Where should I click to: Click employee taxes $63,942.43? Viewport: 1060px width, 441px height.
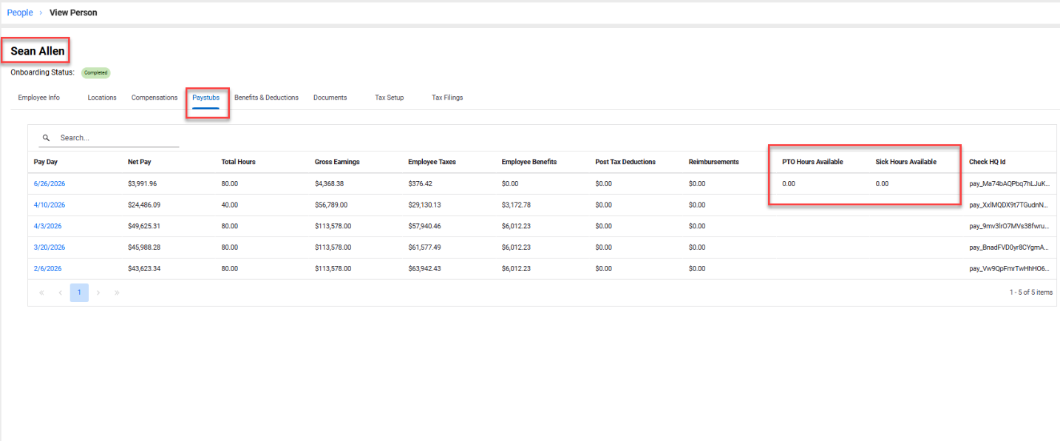point(425,268)
